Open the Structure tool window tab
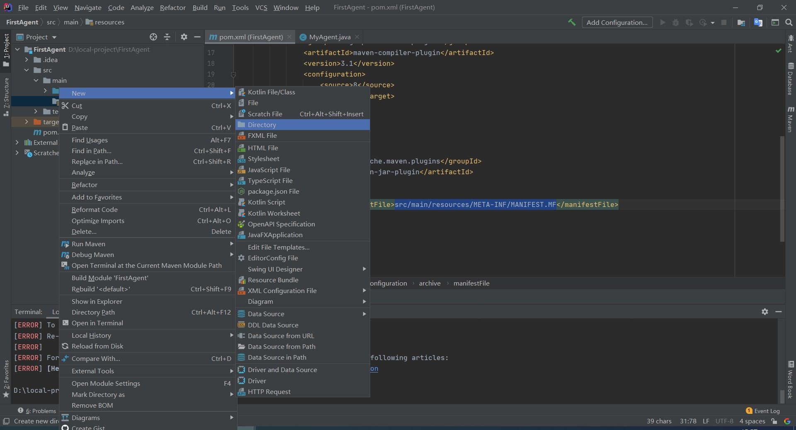The image size is (796, 430). point(6,96)
